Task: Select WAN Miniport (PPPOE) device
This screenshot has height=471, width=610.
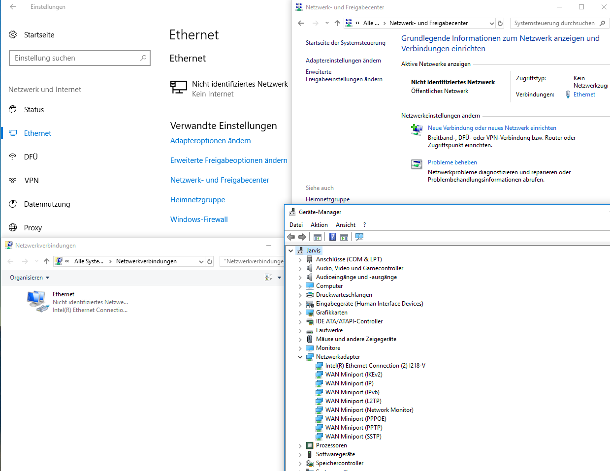Action: pos(355,419)
